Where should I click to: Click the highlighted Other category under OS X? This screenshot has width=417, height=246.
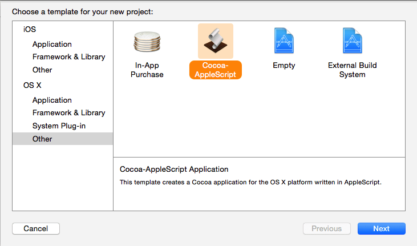[x=42, y=139]
